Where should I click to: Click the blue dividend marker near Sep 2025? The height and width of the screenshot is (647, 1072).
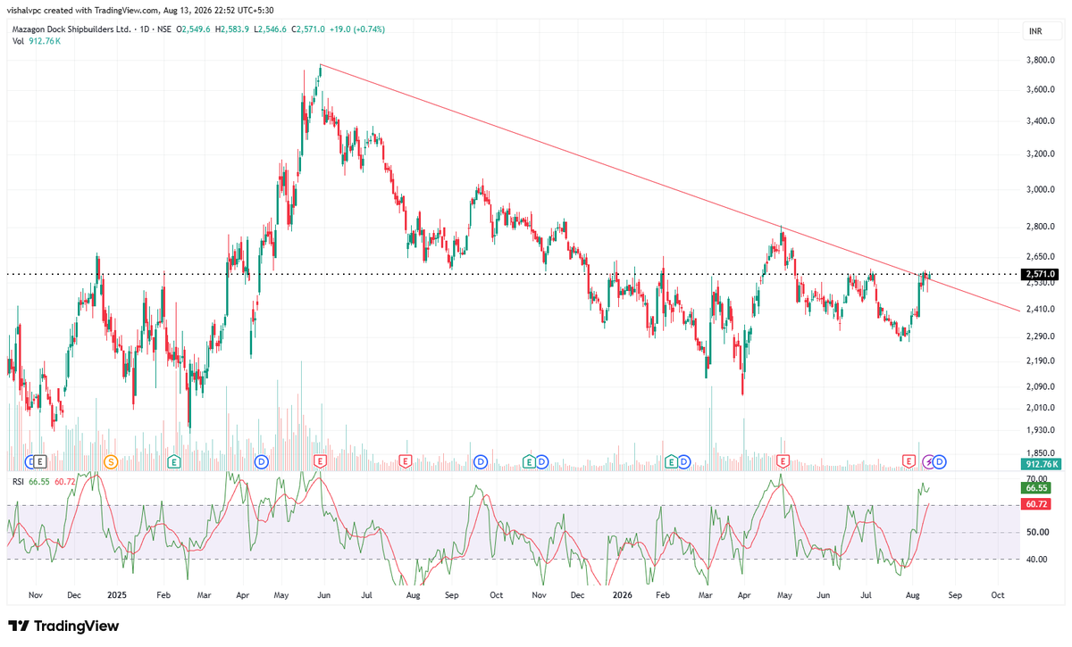coord(481,461)
